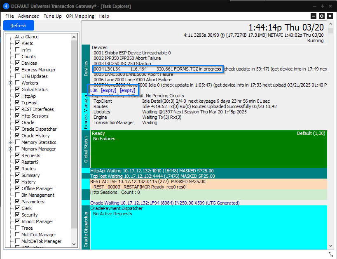
Task: Click the resize grip at bottom-right corner
Action: pos(331,254)
